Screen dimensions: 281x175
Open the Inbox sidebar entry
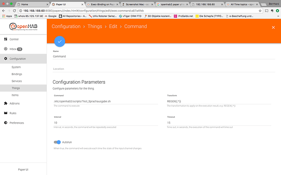23,49
